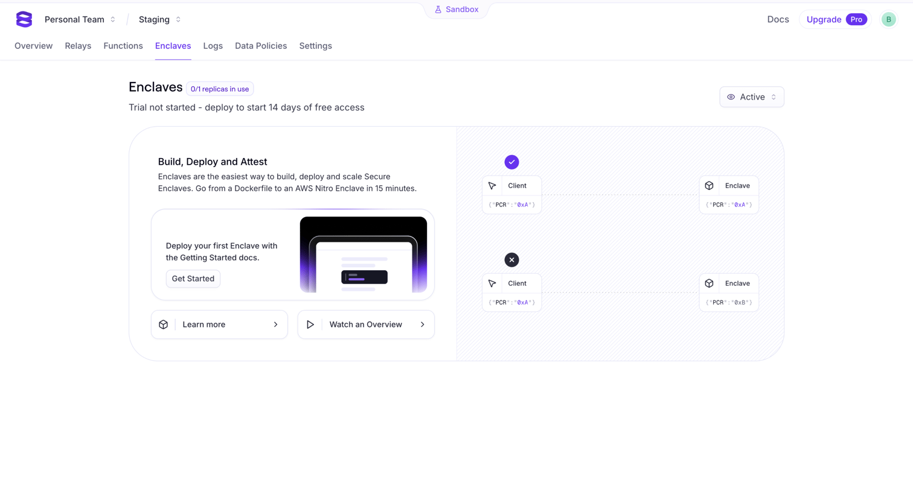Open the Personal Team switcher dropdown

coord(80,19)
